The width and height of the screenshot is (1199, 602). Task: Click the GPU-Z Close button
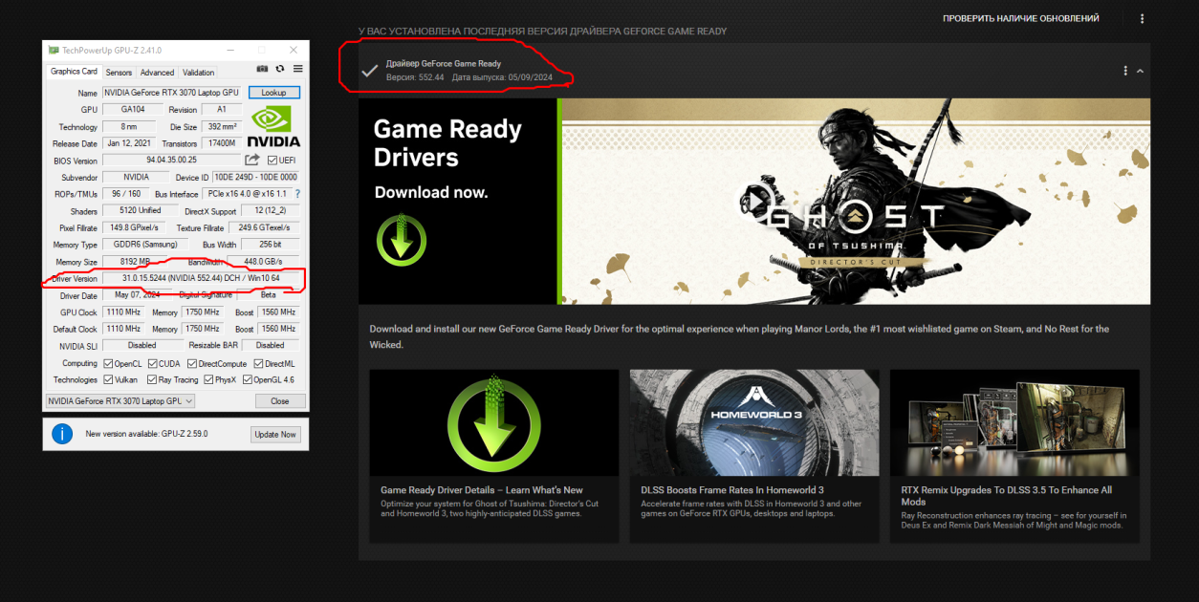[x=279, y=401]
